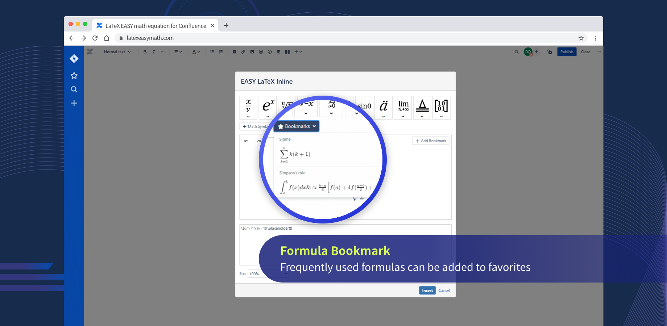Cancel the EASY LaTeX dialog
The image size is (667, 326).
[444, 291]
